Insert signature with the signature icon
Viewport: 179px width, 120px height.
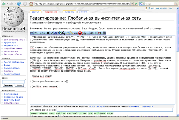click(x=84, y=33)
